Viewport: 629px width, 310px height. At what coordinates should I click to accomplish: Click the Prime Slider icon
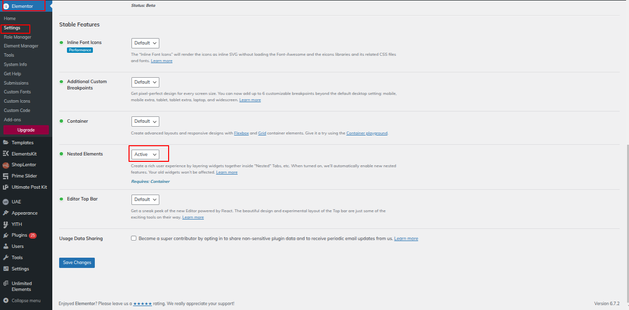click(x=6, y=176)
